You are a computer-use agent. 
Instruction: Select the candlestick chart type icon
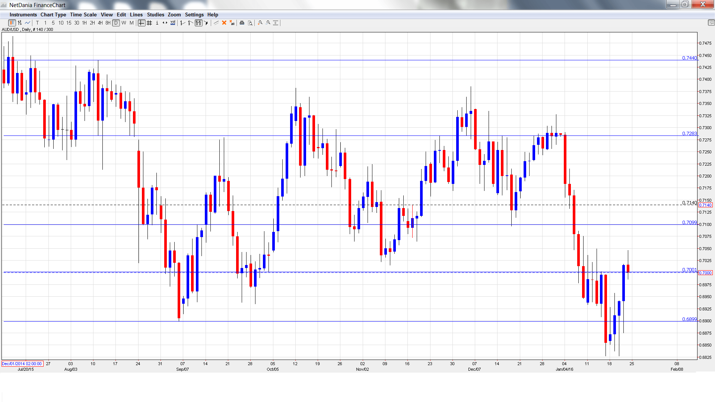(x=12, y=23)
